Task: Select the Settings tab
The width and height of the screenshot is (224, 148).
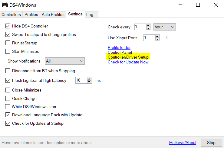Action: 75,14
